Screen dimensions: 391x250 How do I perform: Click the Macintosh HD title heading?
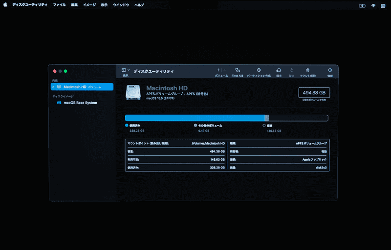point(167,88)
